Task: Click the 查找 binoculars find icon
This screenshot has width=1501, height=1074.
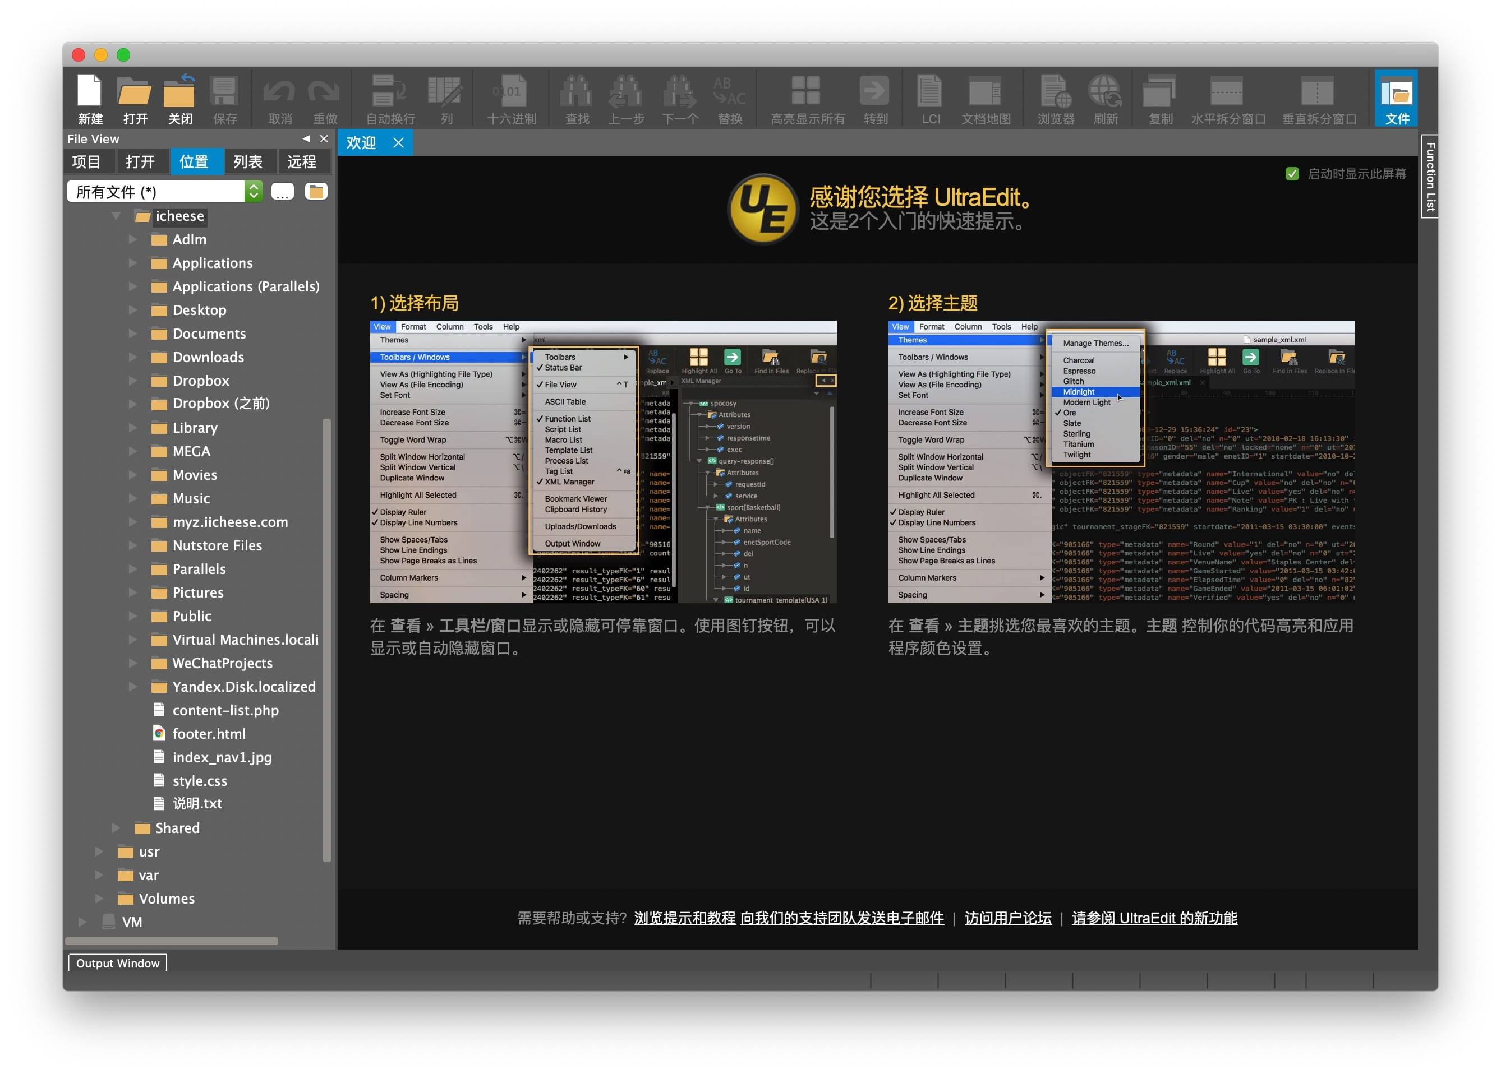Action: (577, 92)
